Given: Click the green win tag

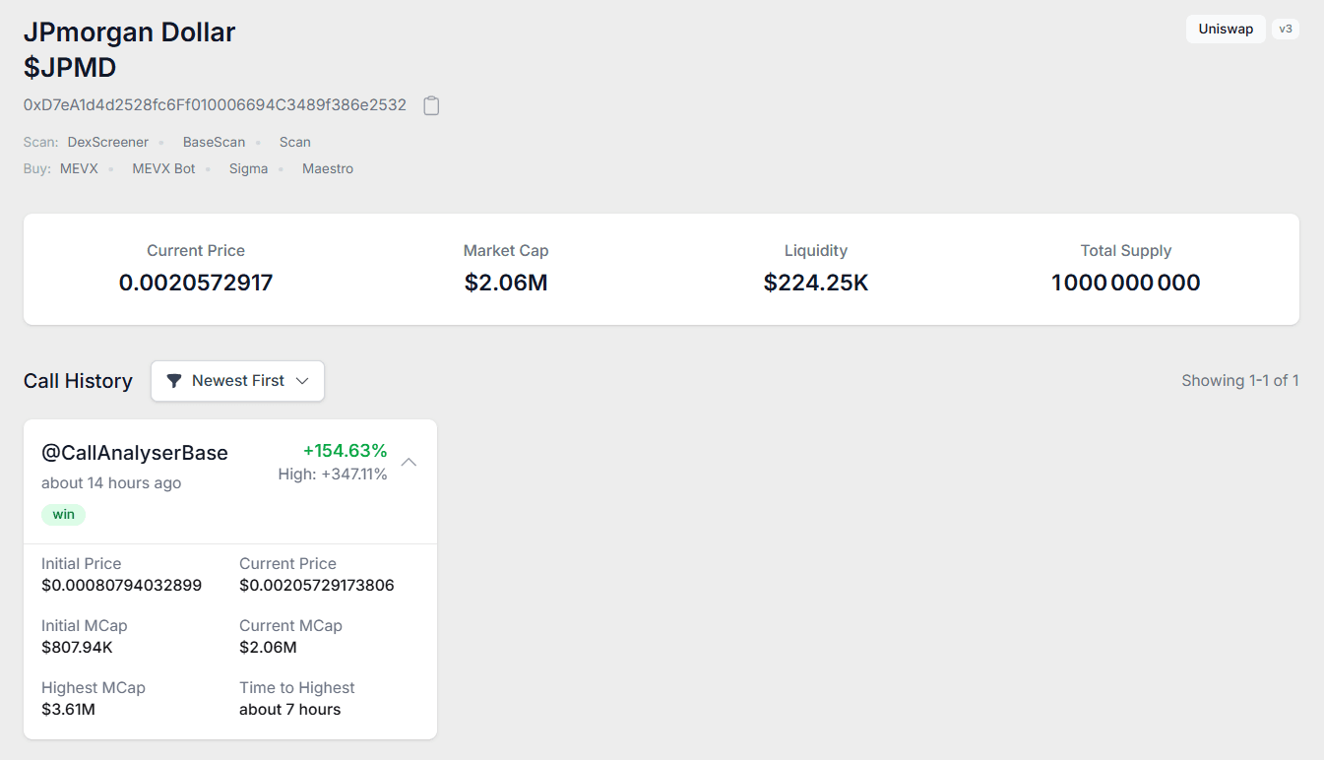Looking at the screenshot, I should 63,514.
